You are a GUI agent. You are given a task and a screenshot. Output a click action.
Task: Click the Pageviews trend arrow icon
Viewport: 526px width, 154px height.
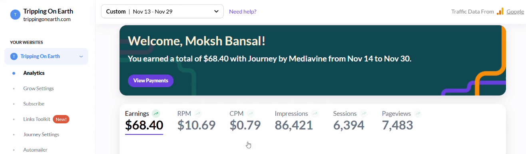418,113
